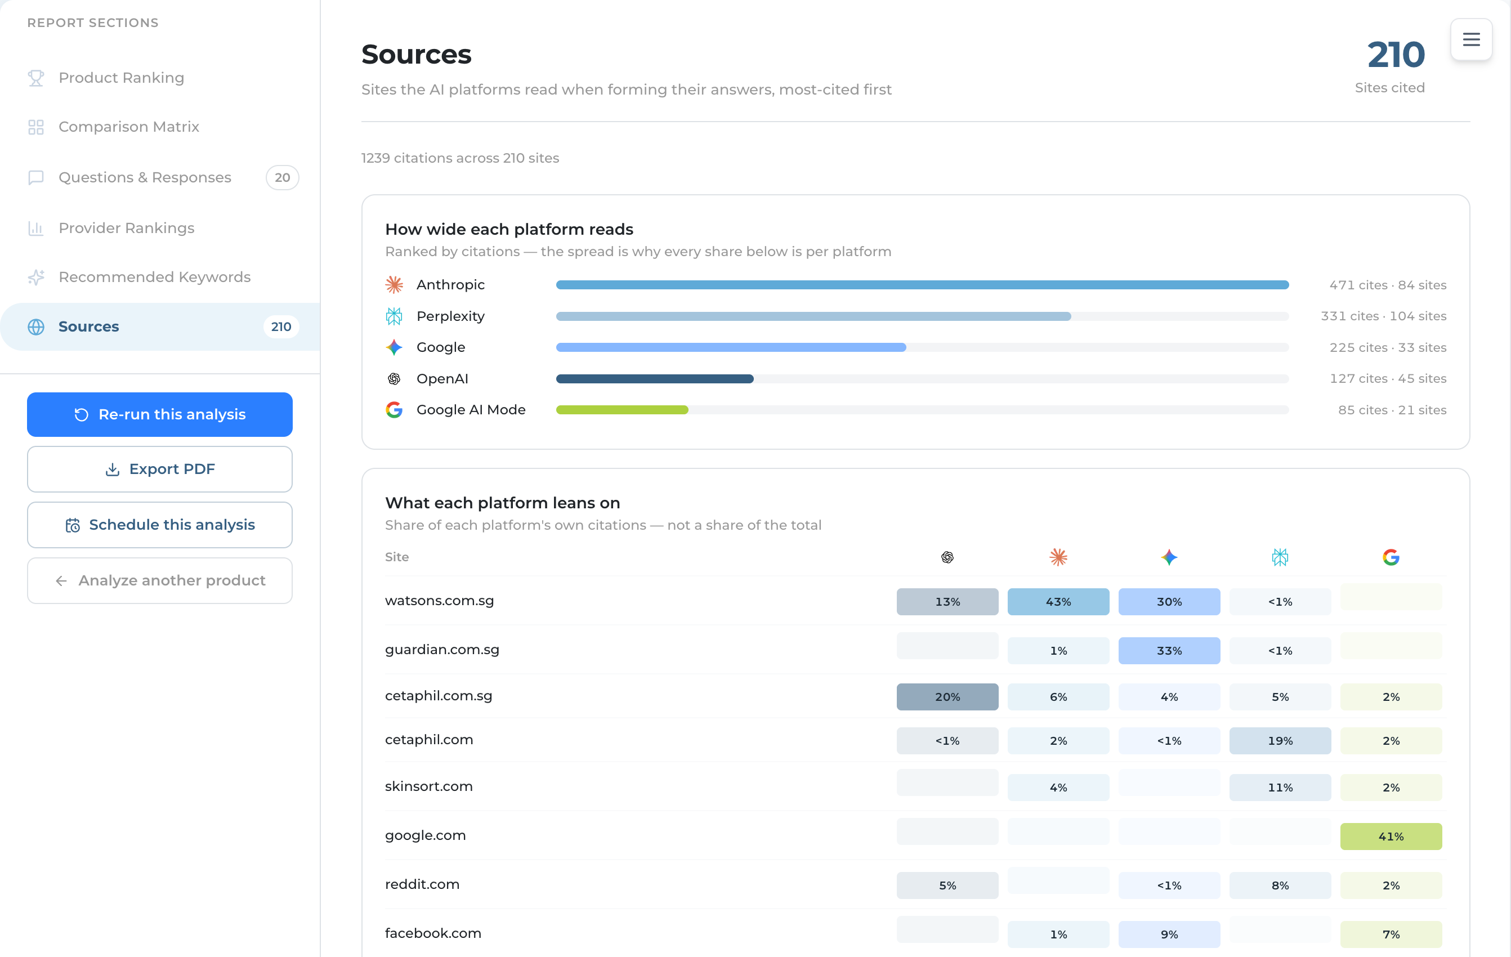1511x957 pixels.
Task: Click the 19% cell in cetaphil.com row
Action: pos(1280,741)
